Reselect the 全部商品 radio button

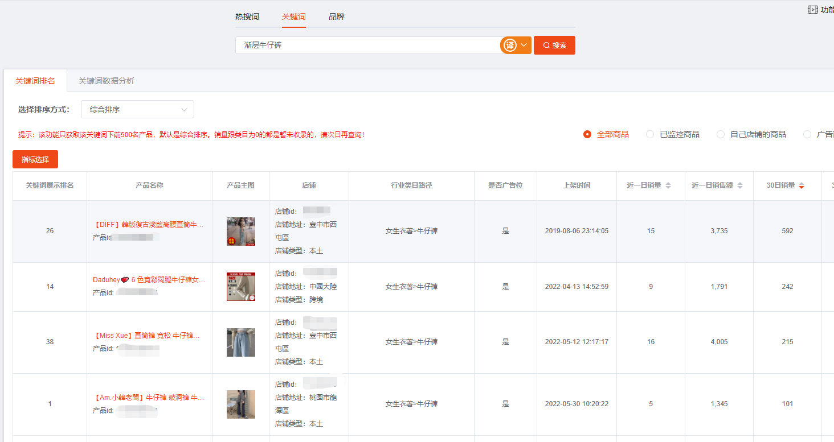tap(587, 134)
